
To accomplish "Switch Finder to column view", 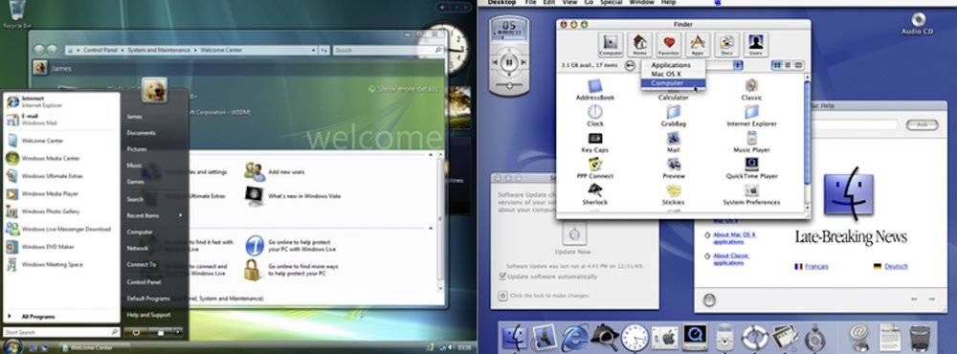I will point(798,65).
